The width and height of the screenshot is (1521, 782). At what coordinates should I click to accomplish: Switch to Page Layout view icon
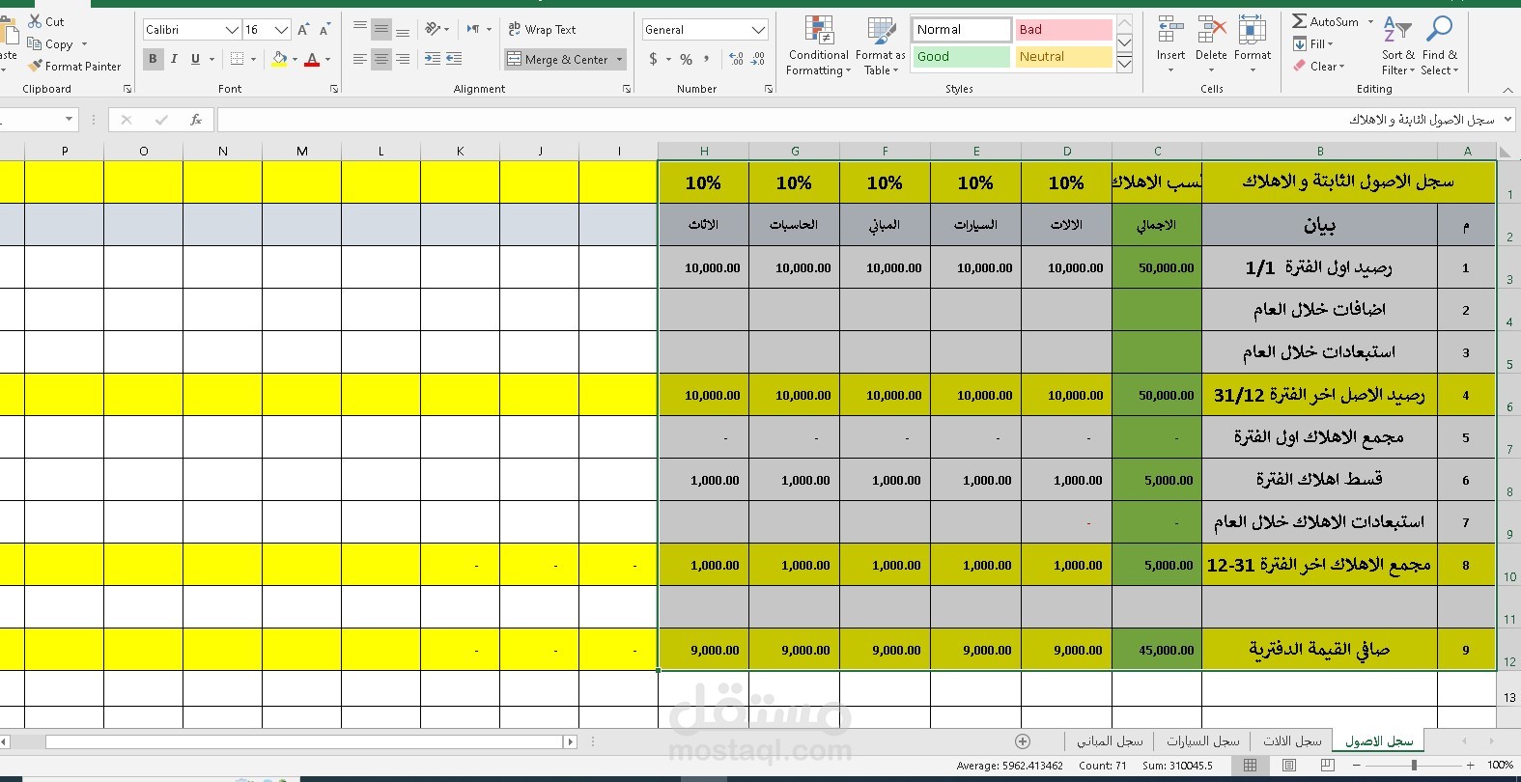[1288, 765]
